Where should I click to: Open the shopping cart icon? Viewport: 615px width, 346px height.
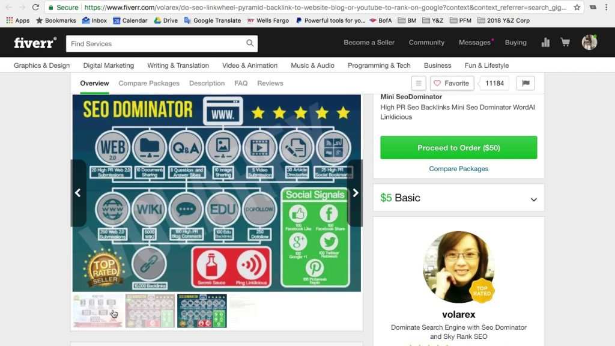pos(565,42)
